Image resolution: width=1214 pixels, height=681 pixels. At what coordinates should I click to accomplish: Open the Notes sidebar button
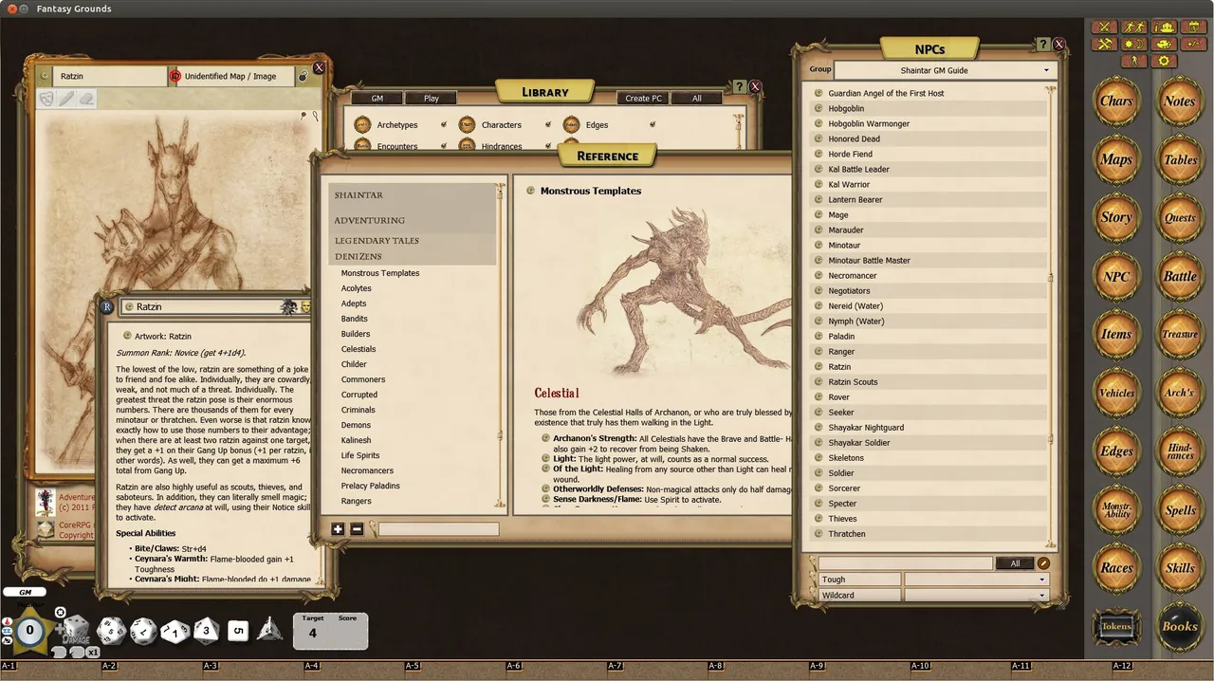1181,101
